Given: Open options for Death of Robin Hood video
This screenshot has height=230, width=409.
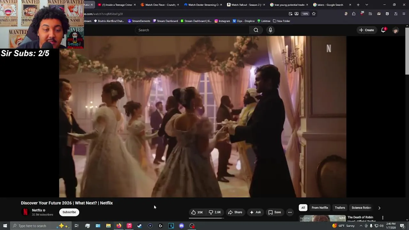Looking at the screenshot, I should click(382, 218).
